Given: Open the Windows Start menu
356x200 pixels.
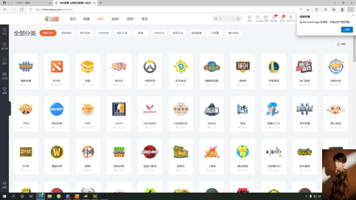Looking at the screenshot, I should (x=4, y=196).
